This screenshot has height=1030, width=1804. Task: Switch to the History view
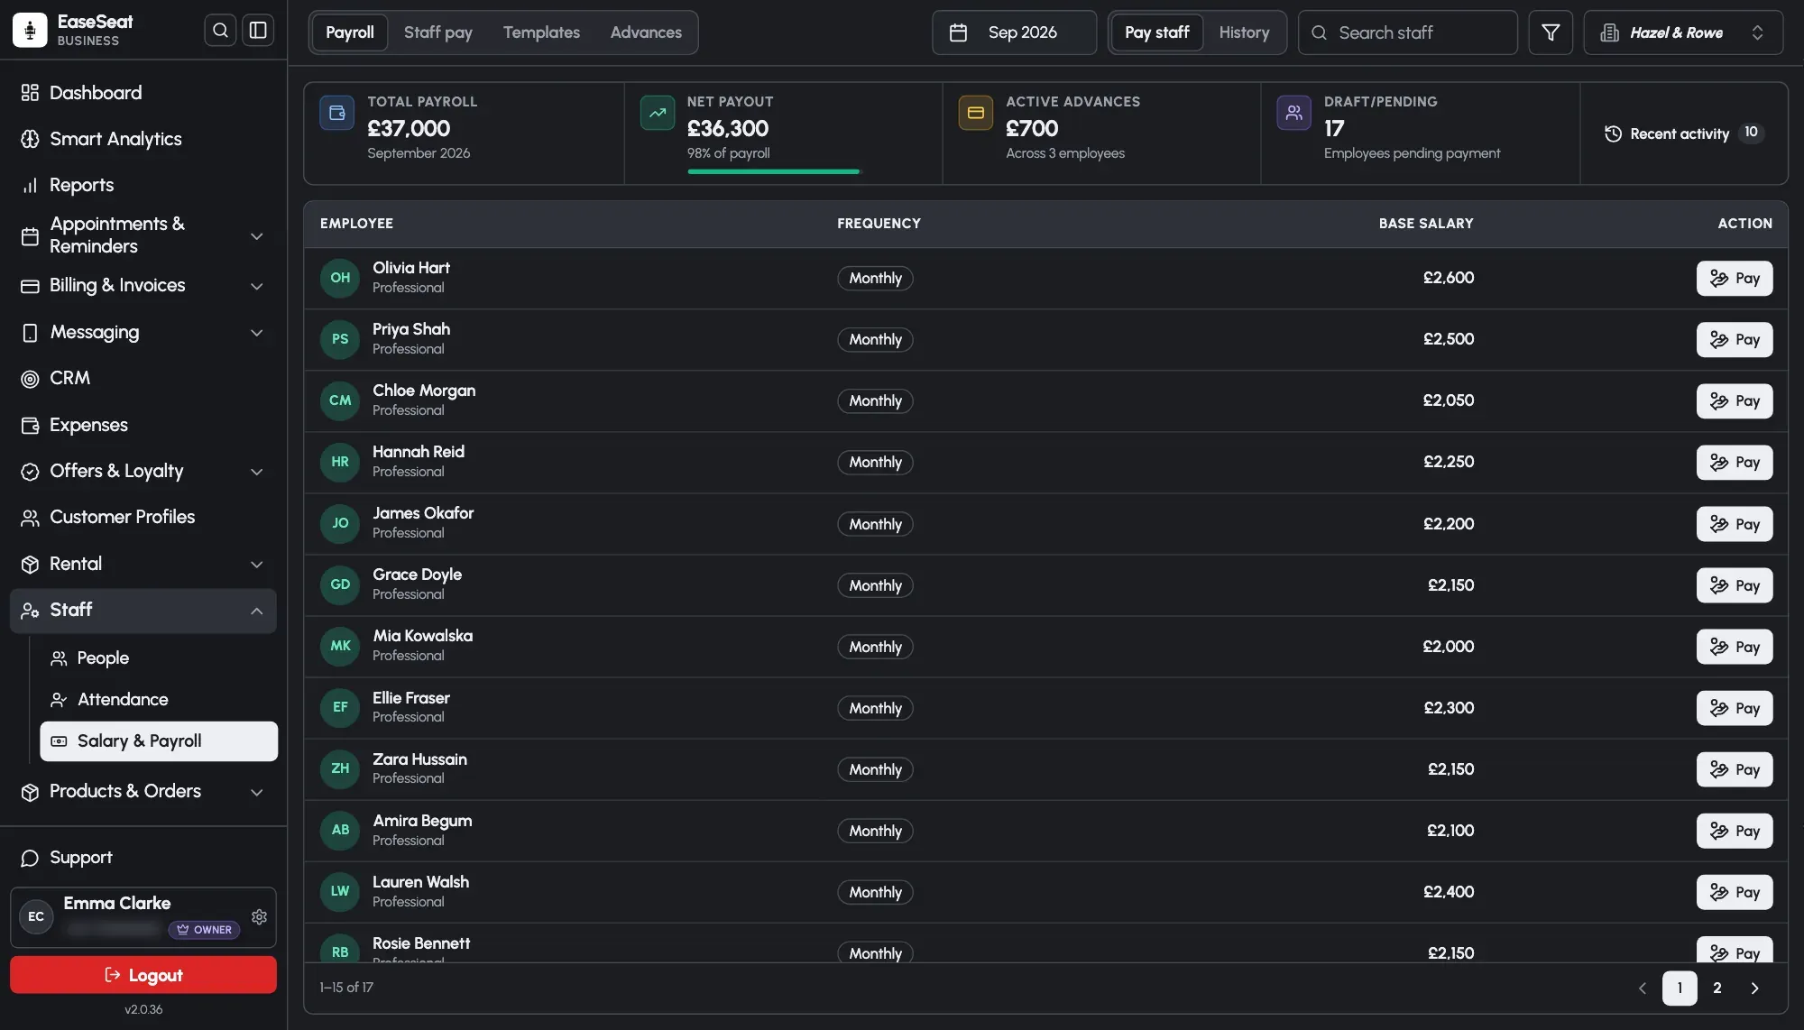[1244, 32]
